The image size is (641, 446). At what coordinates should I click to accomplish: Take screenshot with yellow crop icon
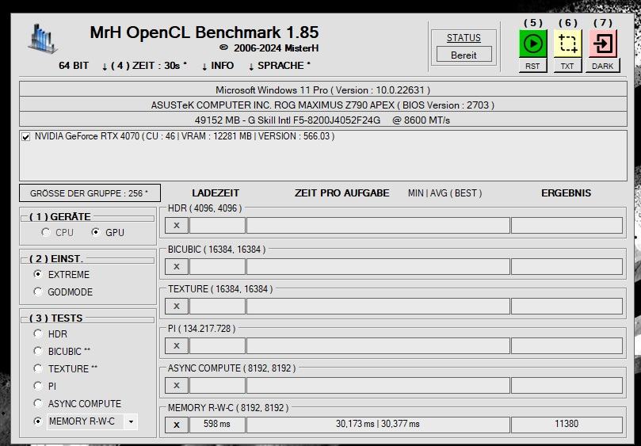[567, 44]
